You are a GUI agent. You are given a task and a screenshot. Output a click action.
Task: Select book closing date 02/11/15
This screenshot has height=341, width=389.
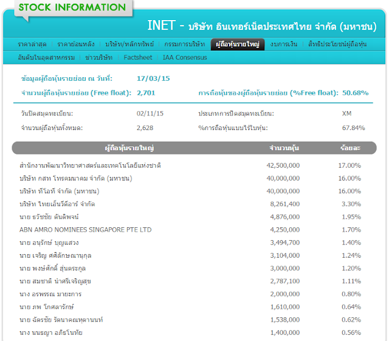coord(150,114)
